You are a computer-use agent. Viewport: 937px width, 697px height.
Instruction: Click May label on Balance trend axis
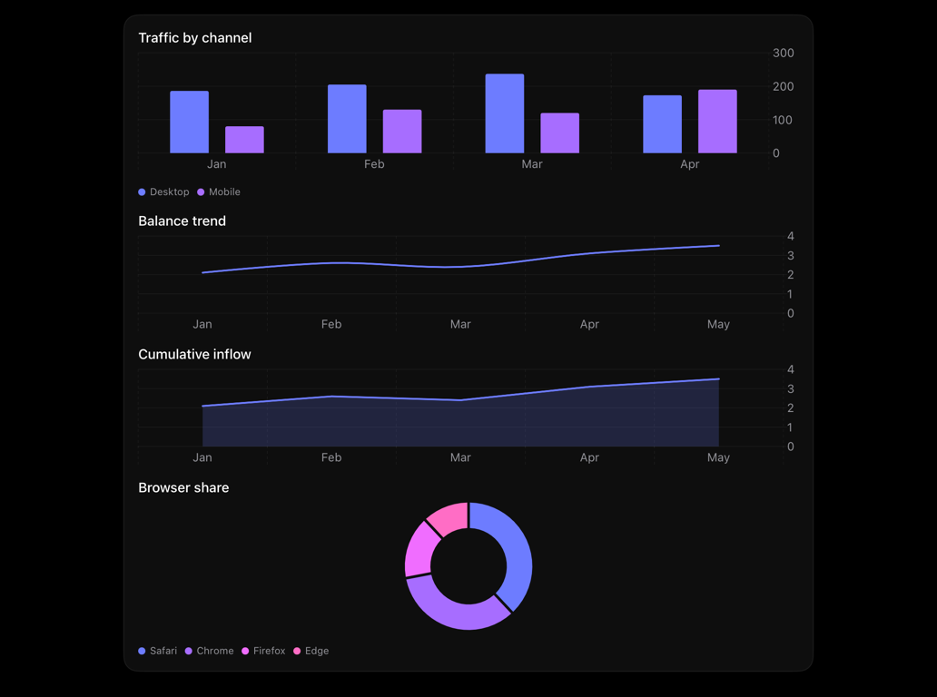click(718, 324)
